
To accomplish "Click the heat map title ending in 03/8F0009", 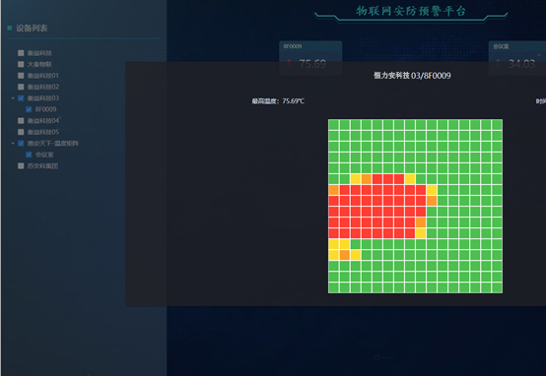I will (412, 76).
